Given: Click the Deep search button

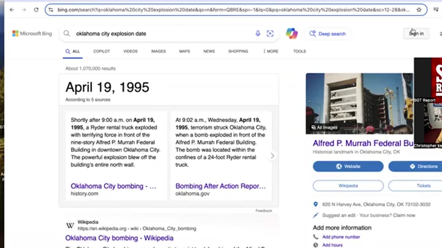Looking at the screenshot, I should pos(327,34).
